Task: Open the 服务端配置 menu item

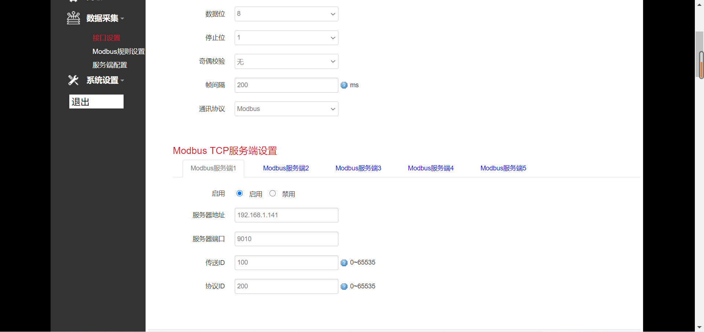Action: coord(110,65)
